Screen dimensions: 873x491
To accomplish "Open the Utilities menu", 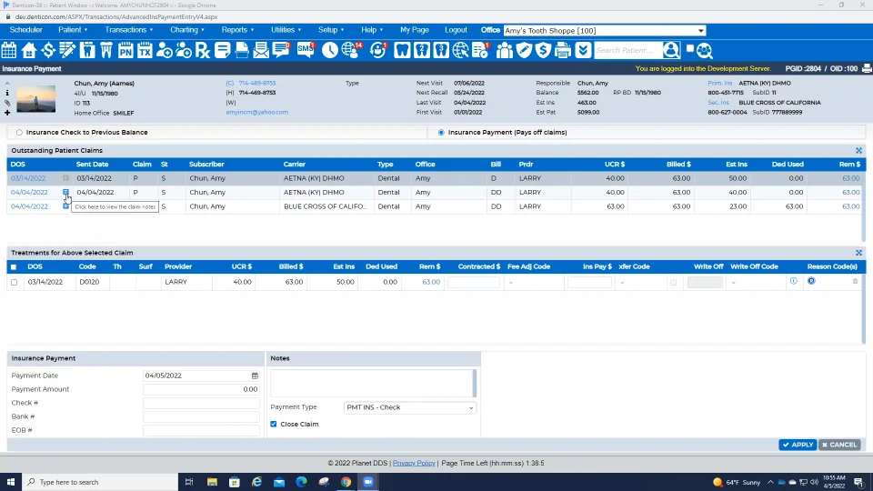I will click(286, 29).
